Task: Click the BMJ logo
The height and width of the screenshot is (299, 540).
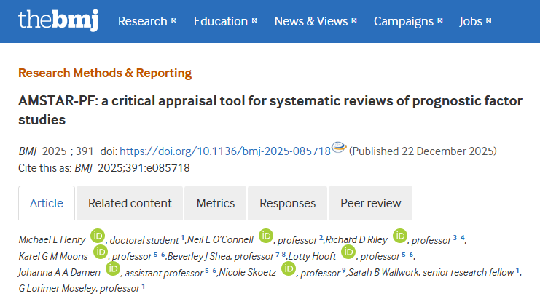Action: (x=58, y=20)
